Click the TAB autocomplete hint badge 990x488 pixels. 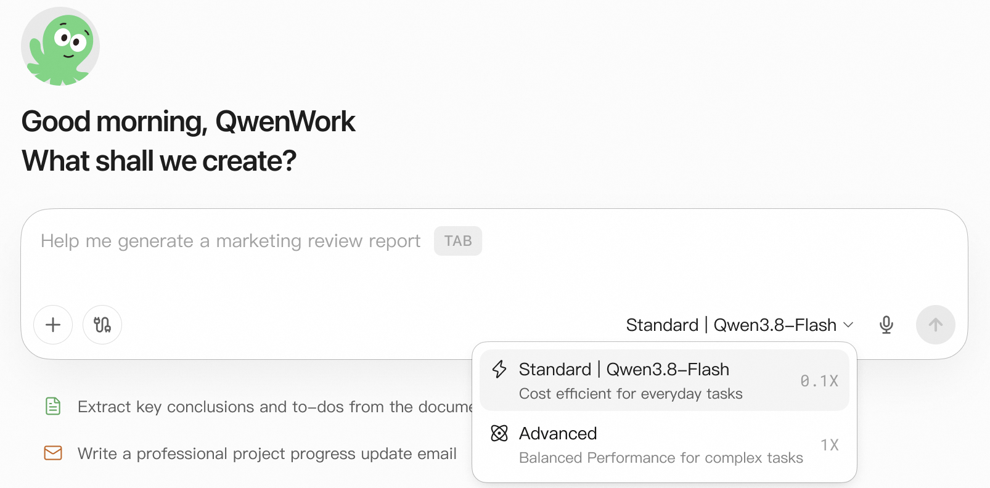(x=458, y=241)
